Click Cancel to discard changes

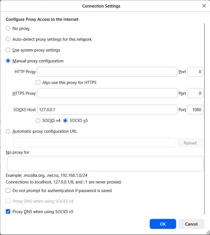tap(191, 224)
